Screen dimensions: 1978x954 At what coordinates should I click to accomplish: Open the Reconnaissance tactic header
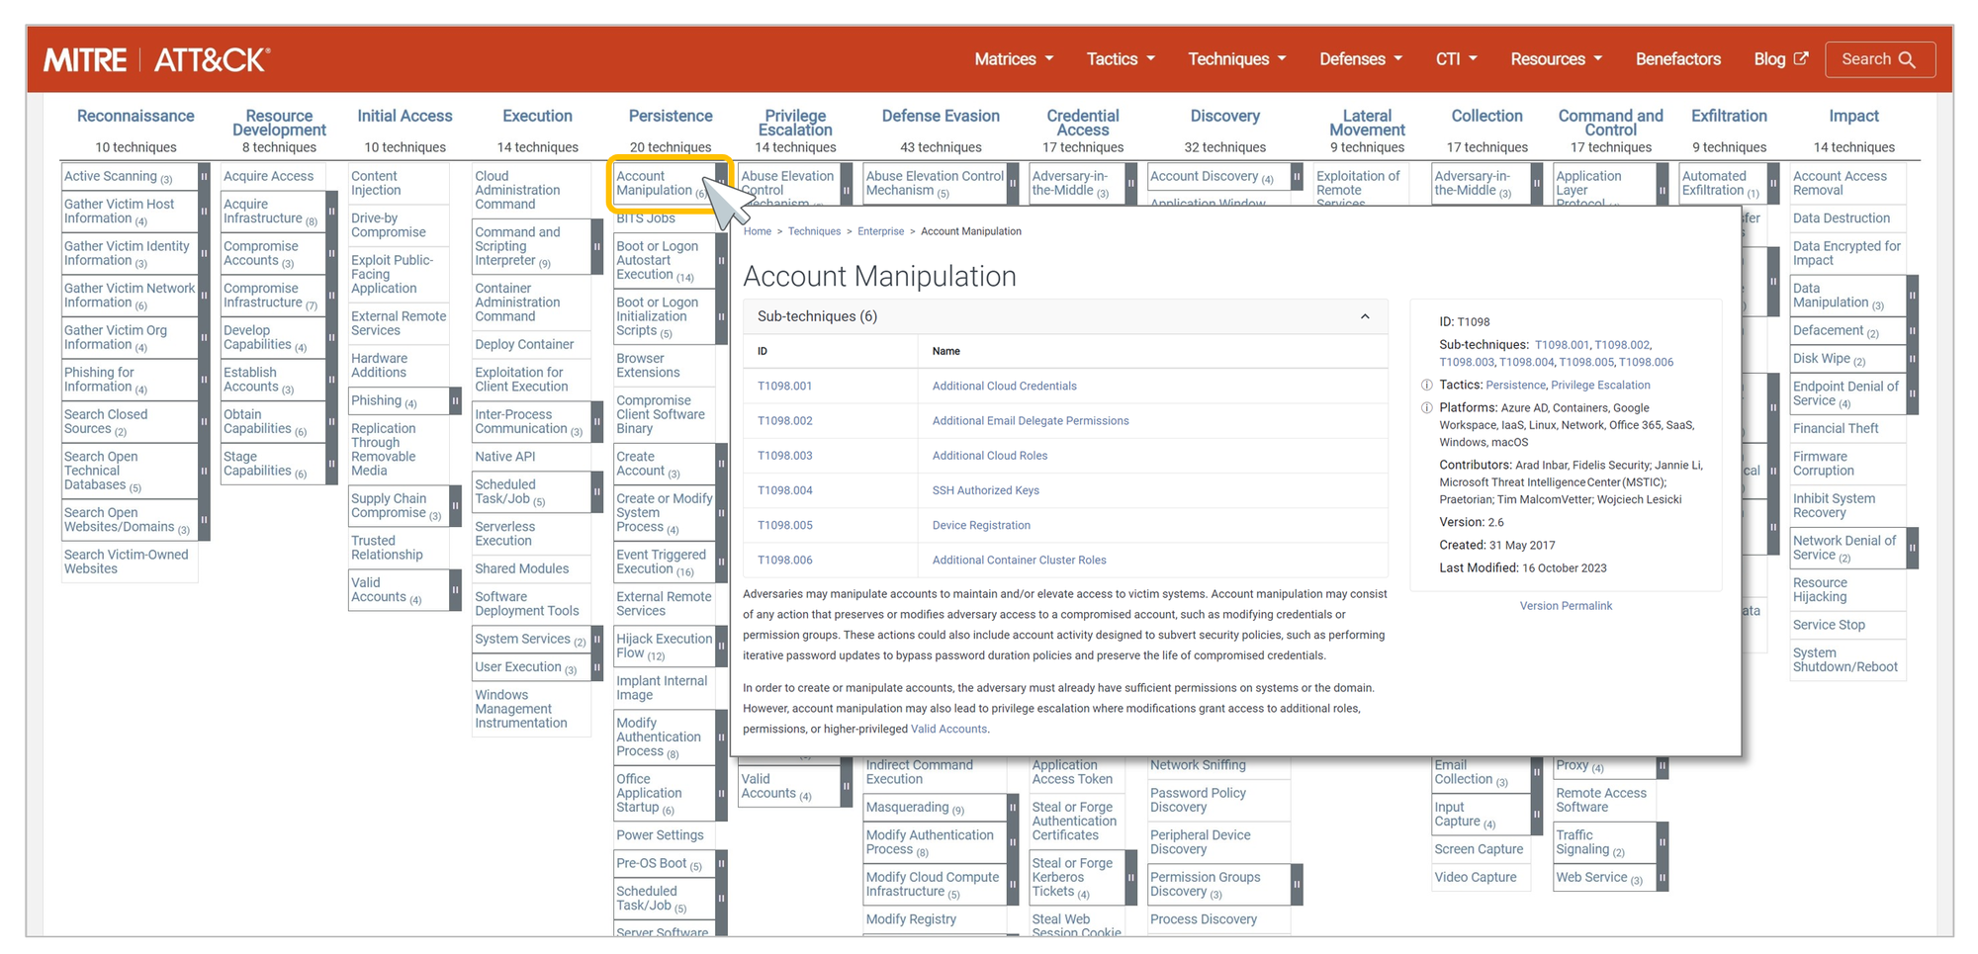pos(135,117)
